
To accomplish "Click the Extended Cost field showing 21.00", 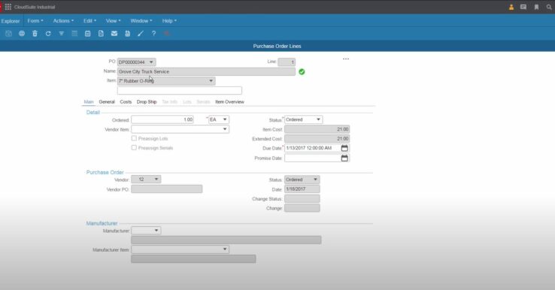I will coord(317,139).
